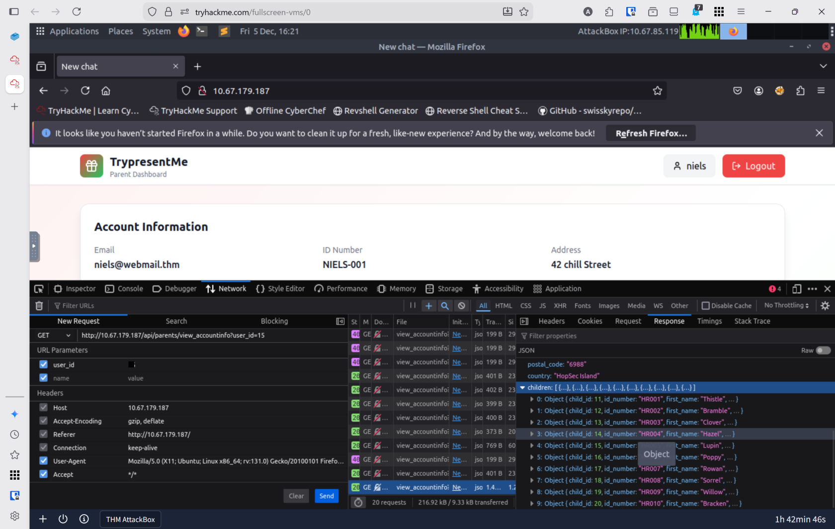Toggle the empty name parameter checkbox
The image size is (835, 529).
point(44,378)
